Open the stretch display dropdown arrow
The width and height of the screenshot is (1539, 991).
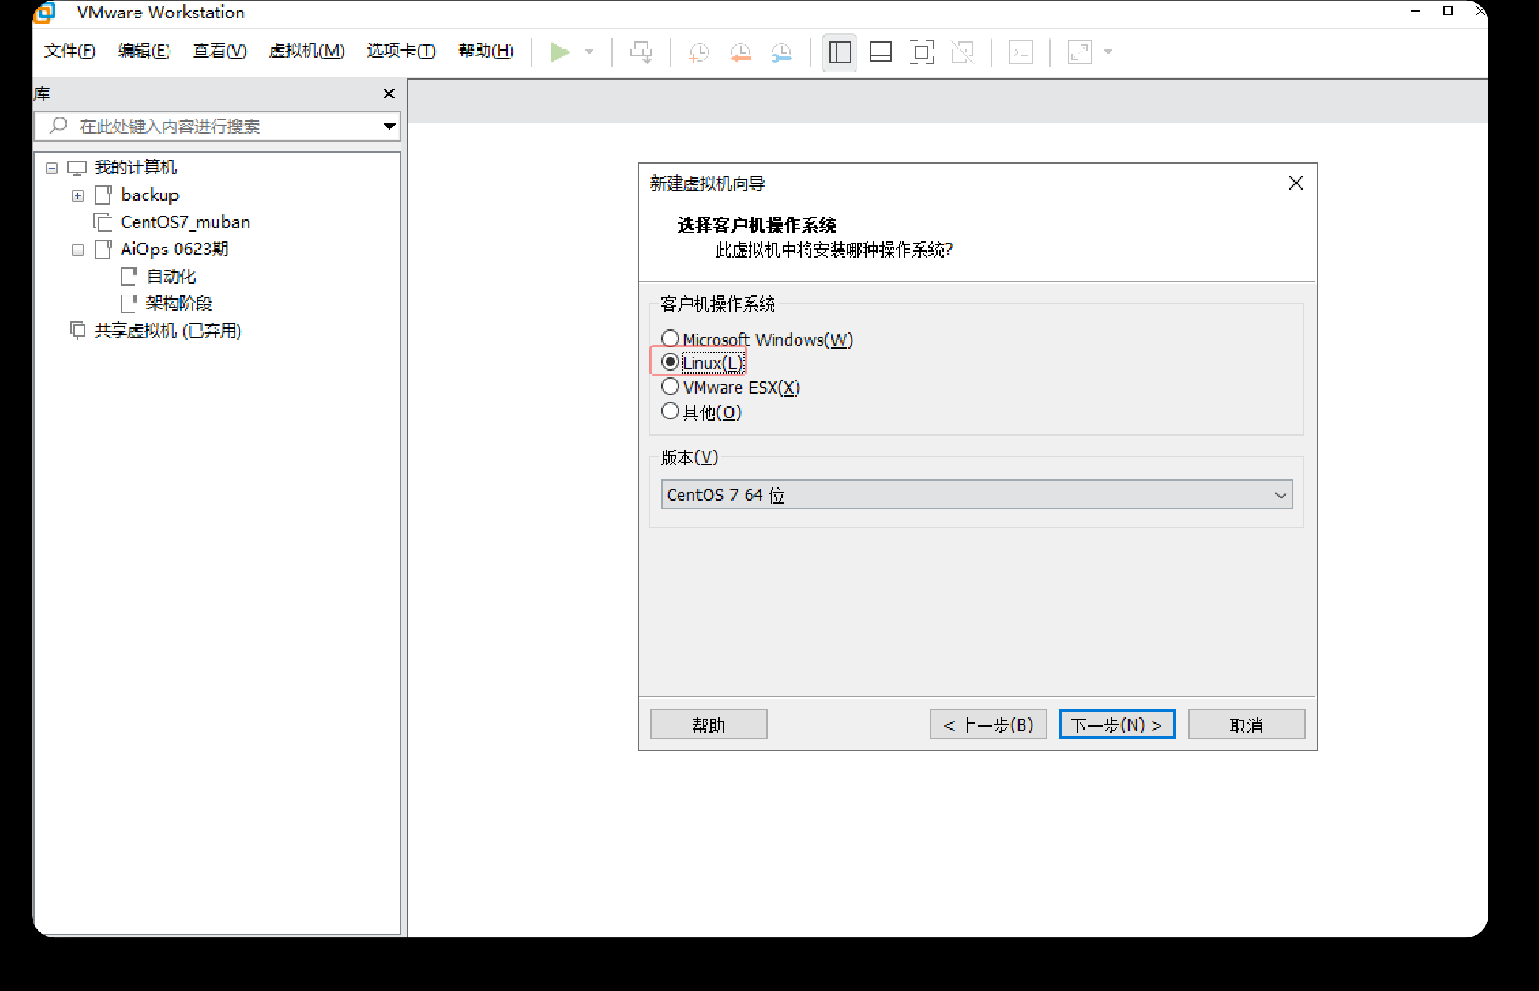click(x=1108, y=52)
